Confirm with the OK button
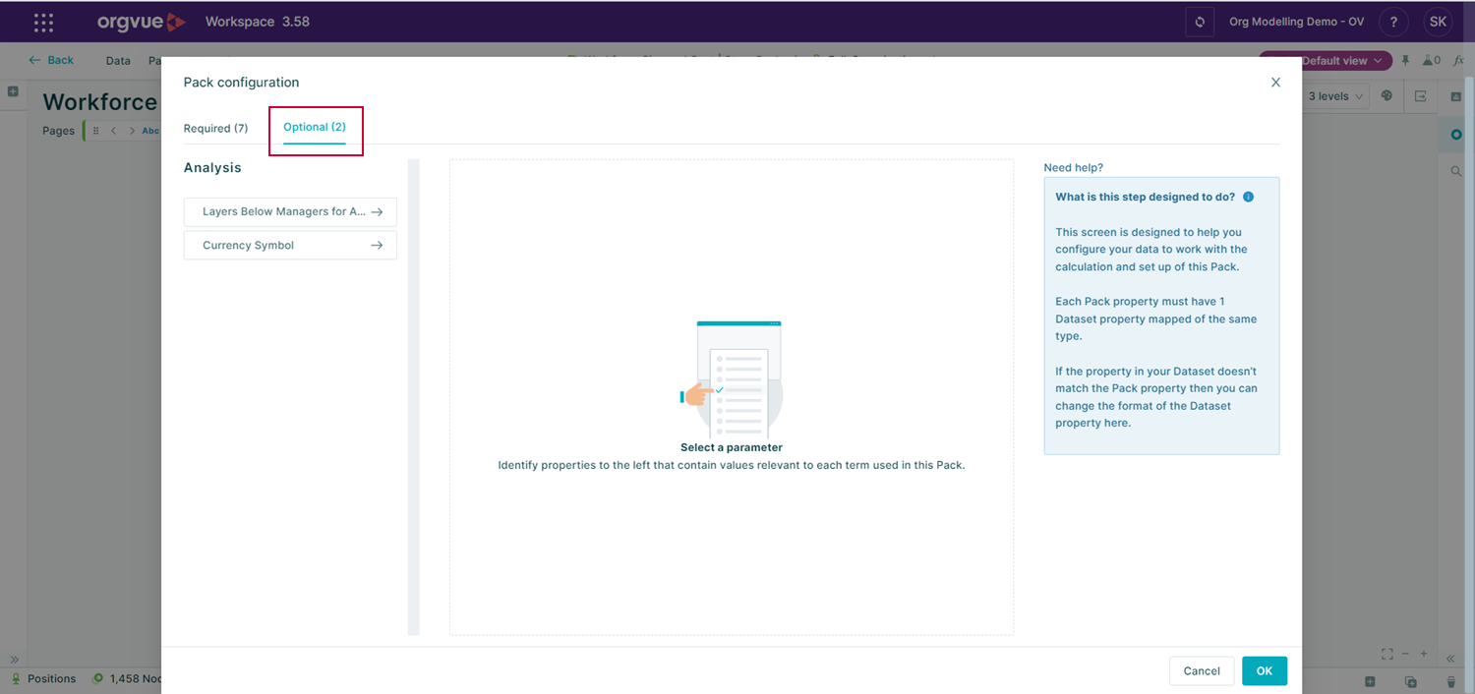Image resolution: width=1475 pixels, height=694 pixels. 1265,671
